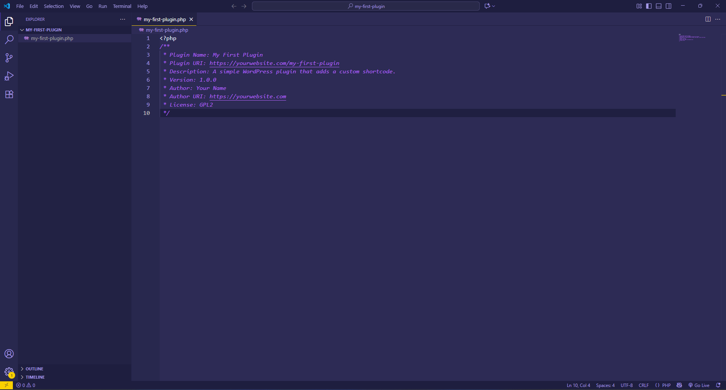Open the Search view in activity bar
Screen dimensions: 726x390
pos(9,40)
